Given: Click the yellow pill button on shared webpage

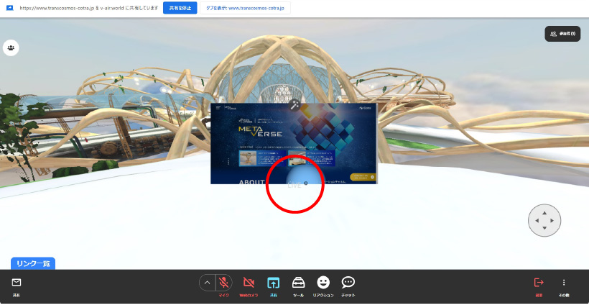Looking at the screenshot, I should point(363,177).
